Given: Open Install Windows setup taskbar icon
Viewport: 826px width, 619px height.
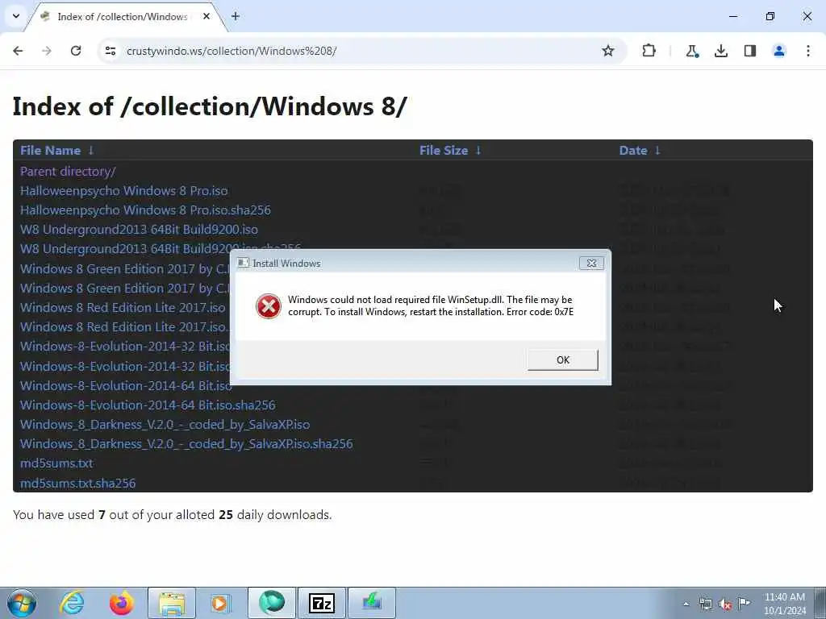Looking at the screenshot, I should tap(371, 603).
